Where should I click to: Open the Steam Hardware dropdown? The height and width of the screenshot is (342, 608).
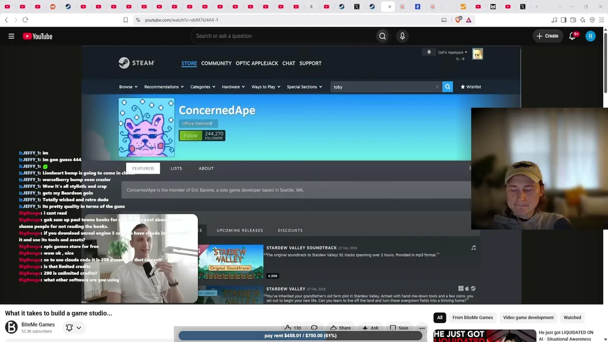233,87
